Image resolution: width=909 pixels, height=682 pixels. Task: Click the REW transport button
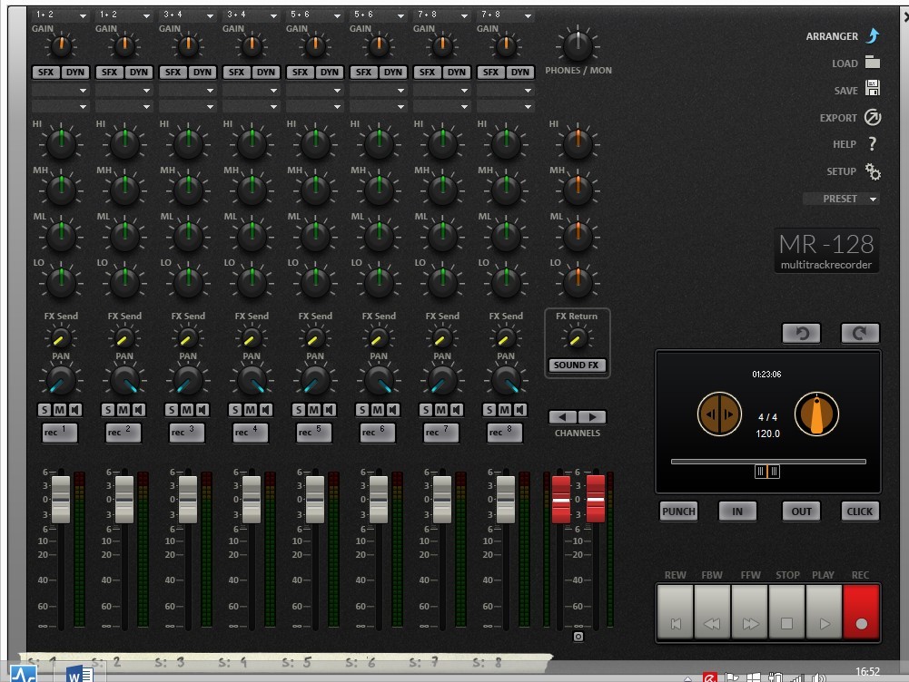[x=676, y=612]
